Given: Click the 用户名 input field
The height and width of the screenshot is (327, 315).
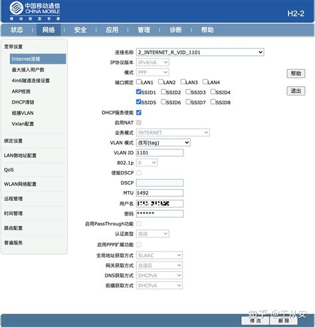Looking at the screenshot, I should point(159,204).
